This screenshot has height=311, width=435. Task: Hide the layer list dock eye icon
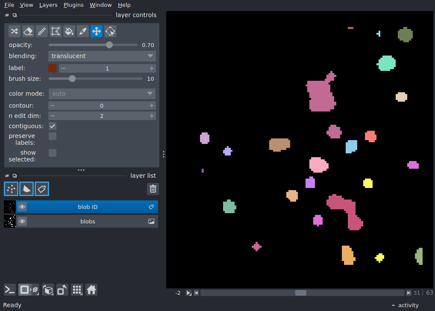(x=7, y=176)
